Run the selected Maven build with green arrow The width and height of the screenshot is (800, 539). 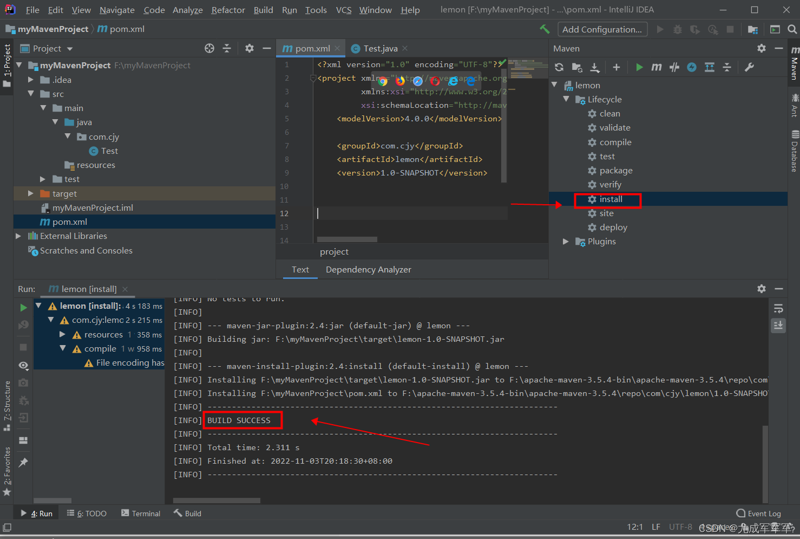pyautogui.click(x=639, y=67)
